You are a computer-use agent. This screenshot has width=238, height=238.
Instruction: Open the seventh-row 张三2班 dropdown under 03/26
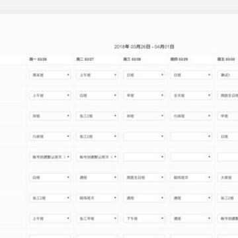pos(50,198)
